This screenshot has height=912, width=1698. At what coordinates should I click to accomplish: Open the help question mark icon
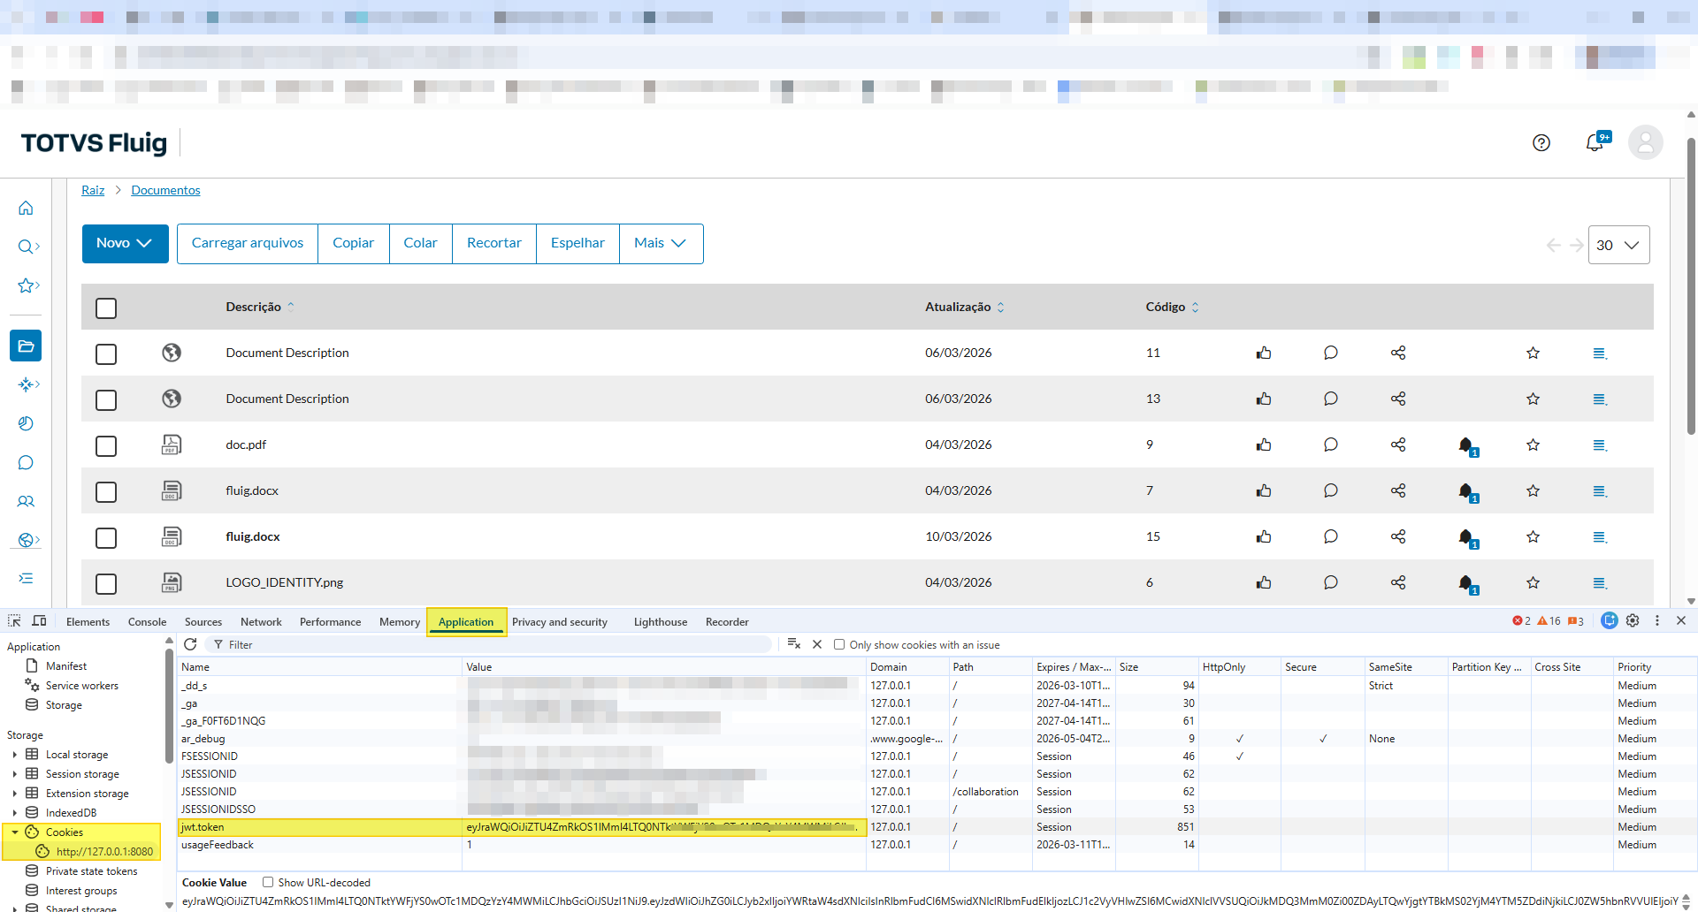[x=1541, y=143]
